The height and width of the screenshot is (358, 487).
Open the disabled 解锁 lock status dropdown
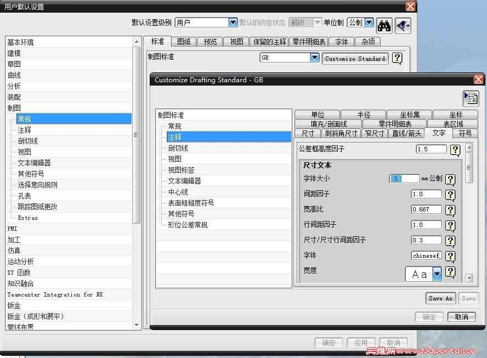pyautogui.click(x=317, y=22)
